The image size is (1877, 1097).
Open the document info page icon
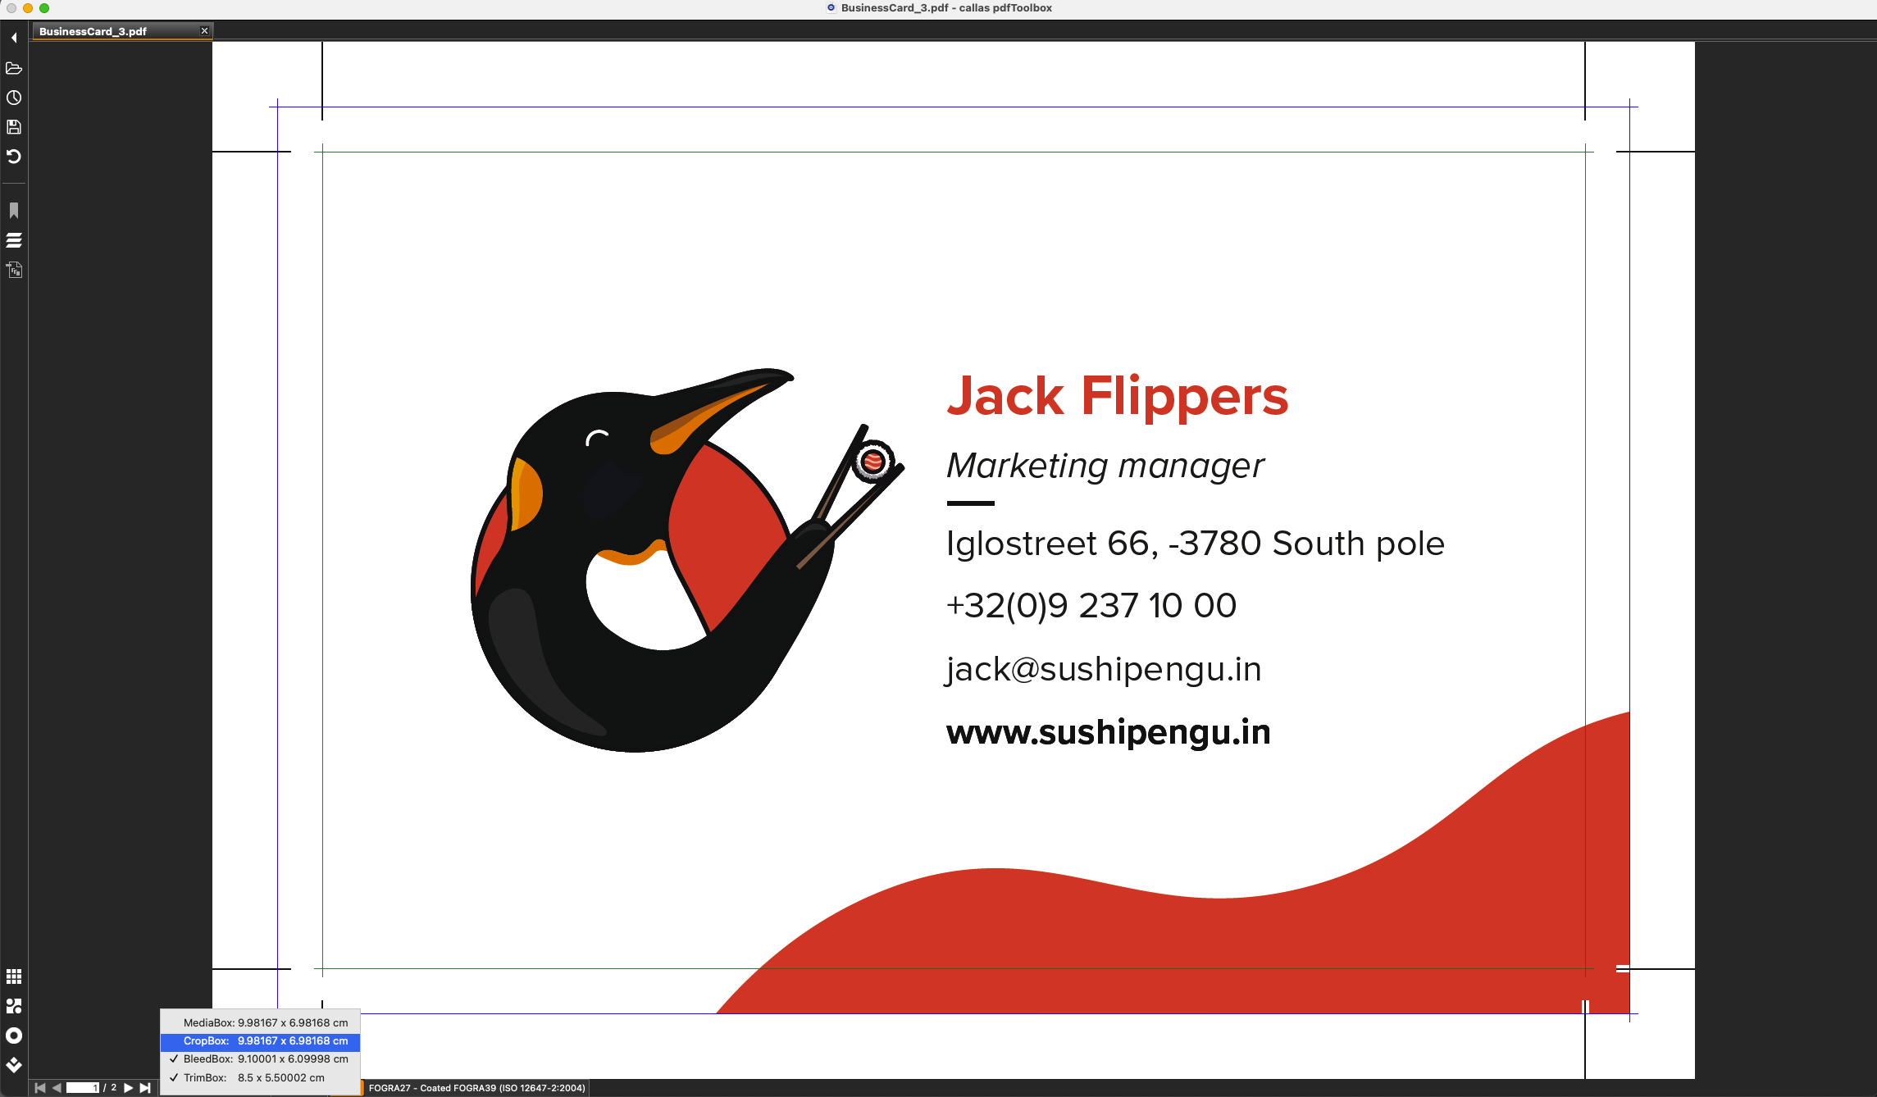tap(14, 270)
